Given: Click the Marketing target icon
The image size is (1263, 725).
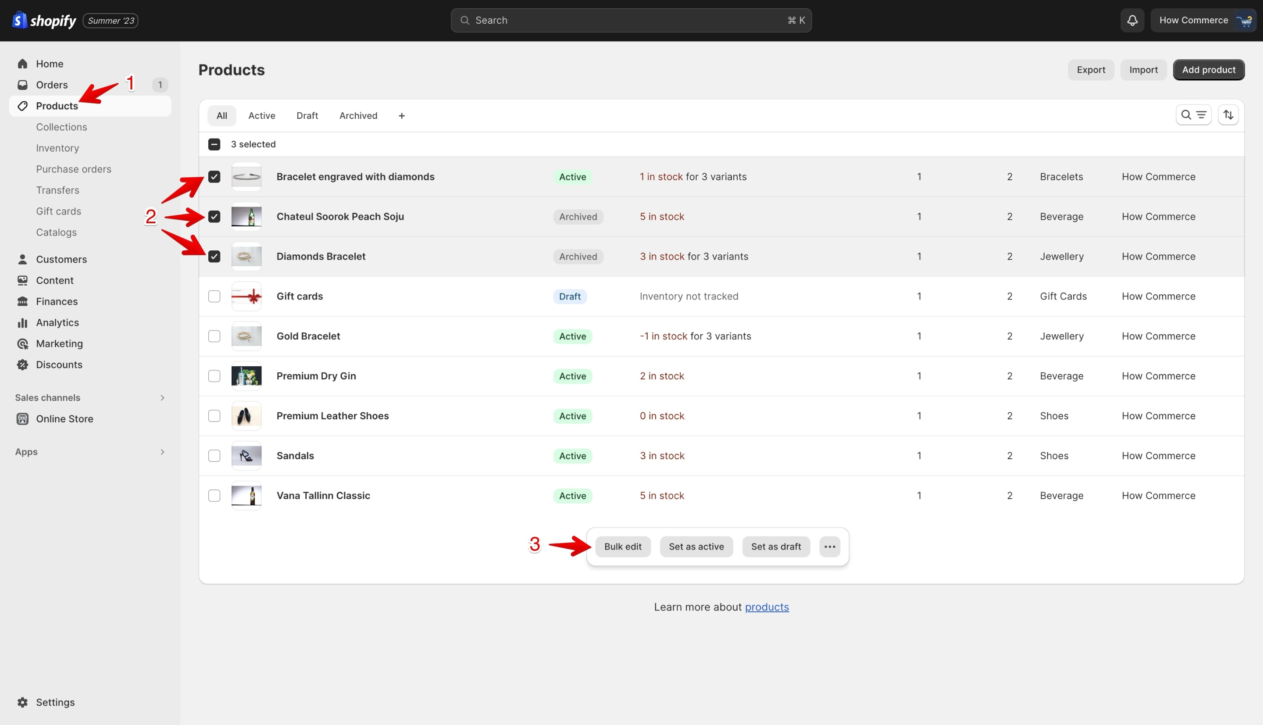Looking at the screenshot, I should click(22, 343).
